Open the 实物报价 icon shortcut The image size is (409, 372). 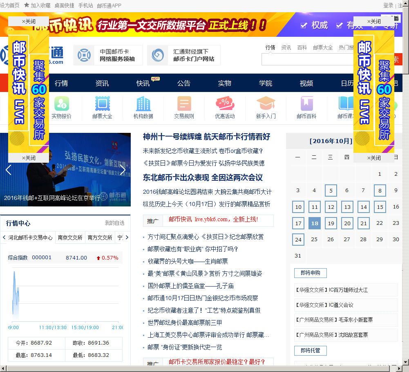[62, 104]
